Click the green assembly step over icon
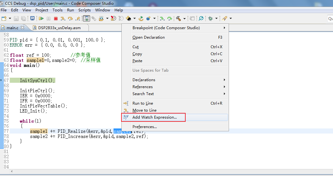Image resolution: width=333 pixels, height=176 pixels. click(170, 18)
